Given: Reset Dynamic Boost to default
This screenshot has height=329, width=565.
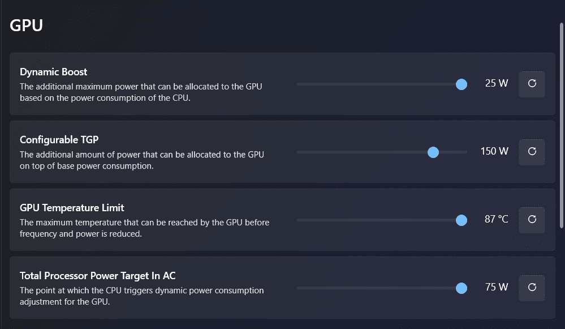Looking at the screenshot, I should pyautogui.click(x=532, y=84).
